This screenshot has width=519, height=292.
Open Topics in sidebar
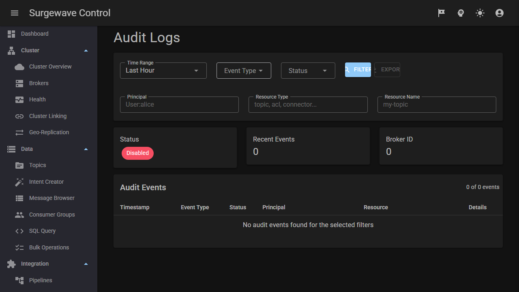pyautogui.click(x=49, y=165)
